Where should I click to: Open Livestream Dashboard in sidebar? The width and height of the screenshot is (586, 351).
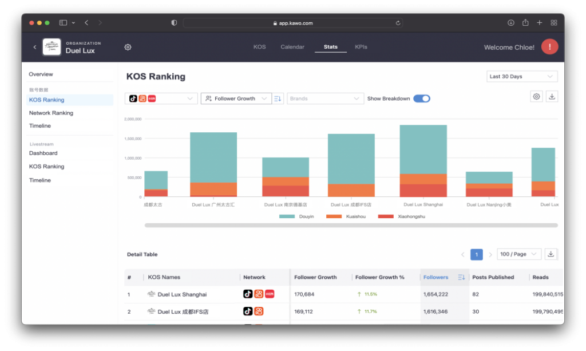tap(43, 153)
